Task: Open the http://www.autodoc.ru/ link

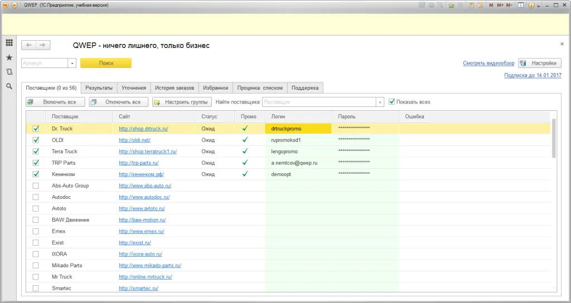Action: [144, 197]
